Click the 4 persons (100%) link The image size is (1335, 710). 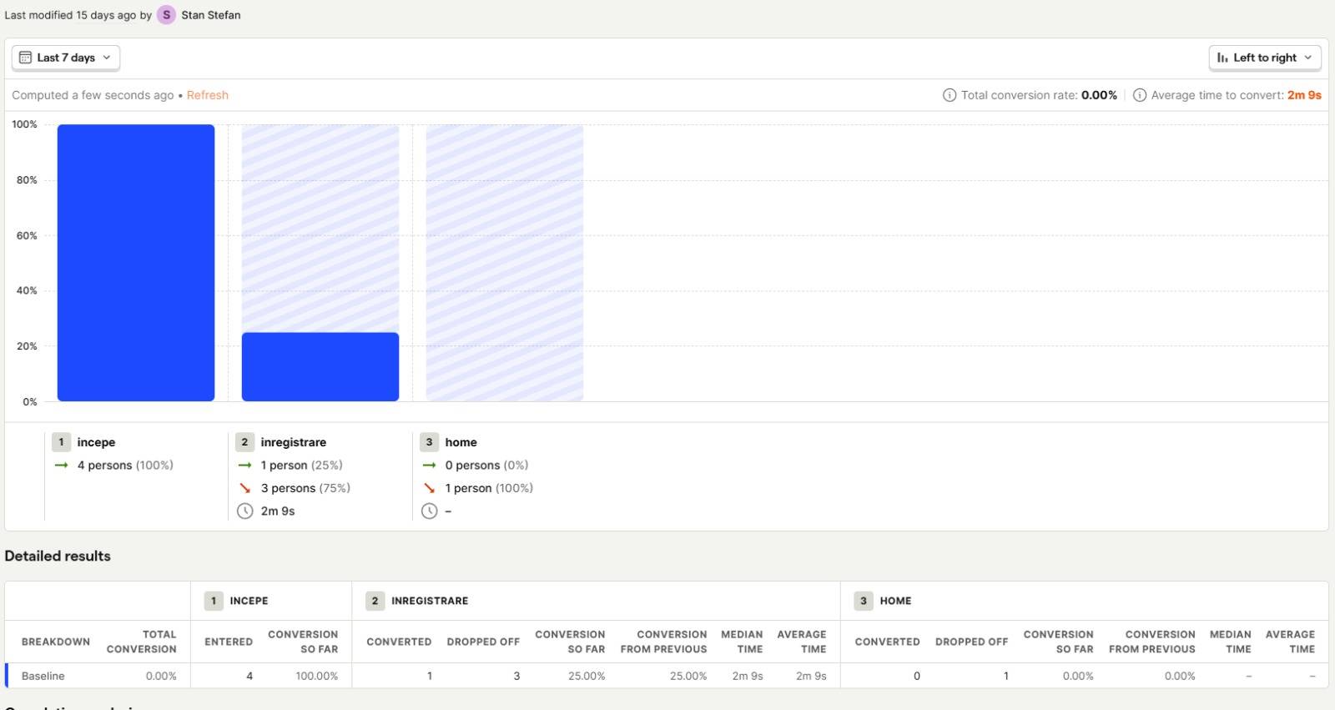point(125,466)
